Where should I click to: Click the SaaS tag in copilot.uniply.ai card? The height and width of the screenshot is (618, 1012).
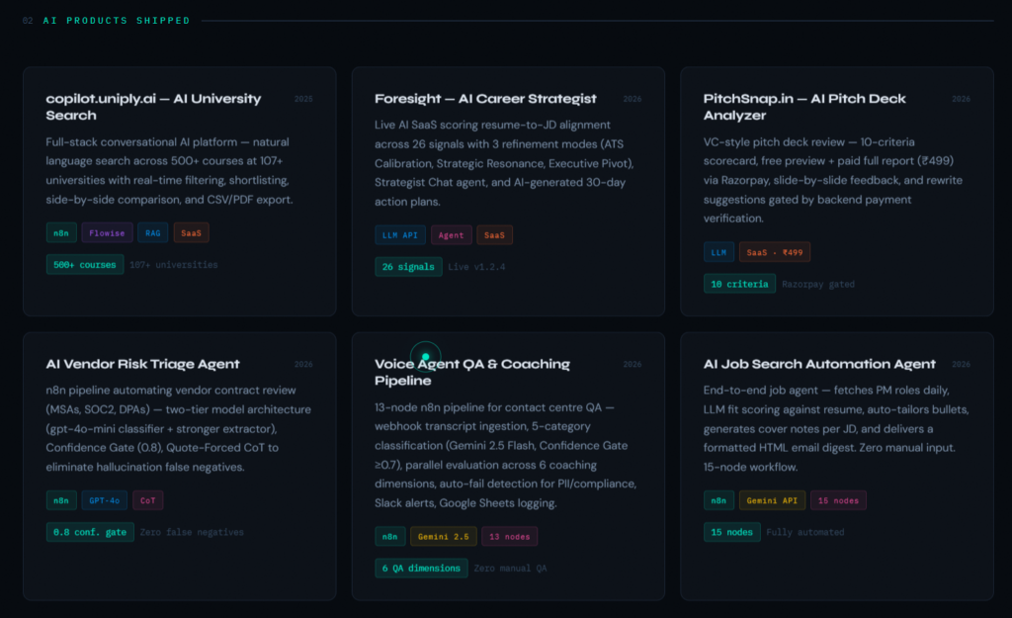[x=191, y=232]
